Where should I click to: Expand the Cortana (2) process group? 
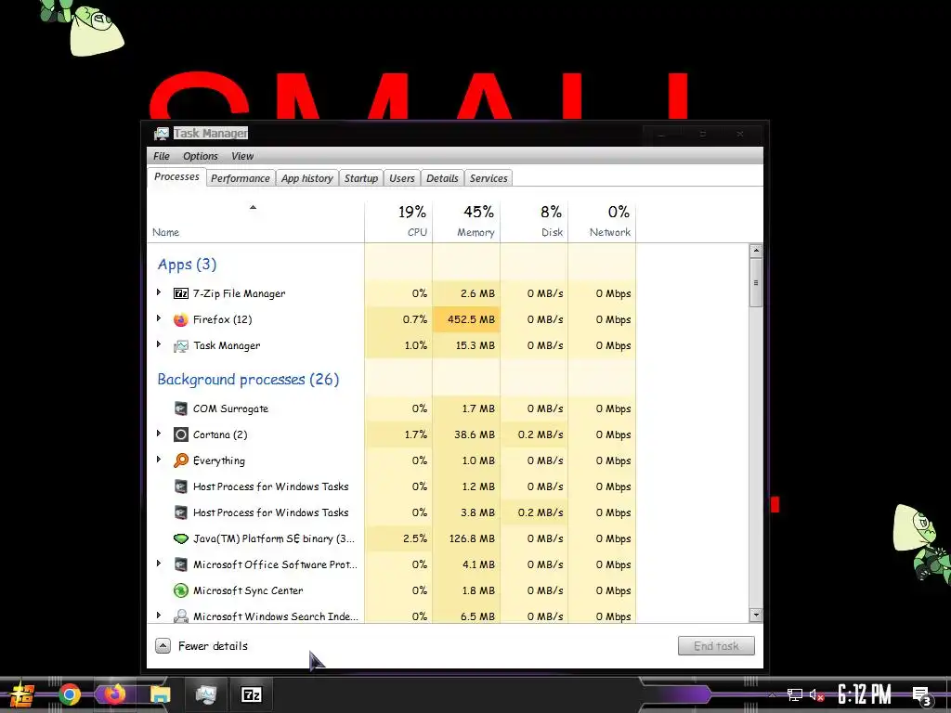[159, 434]
